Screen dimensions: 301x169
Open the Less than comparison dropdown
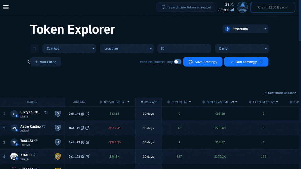[127, 49]
